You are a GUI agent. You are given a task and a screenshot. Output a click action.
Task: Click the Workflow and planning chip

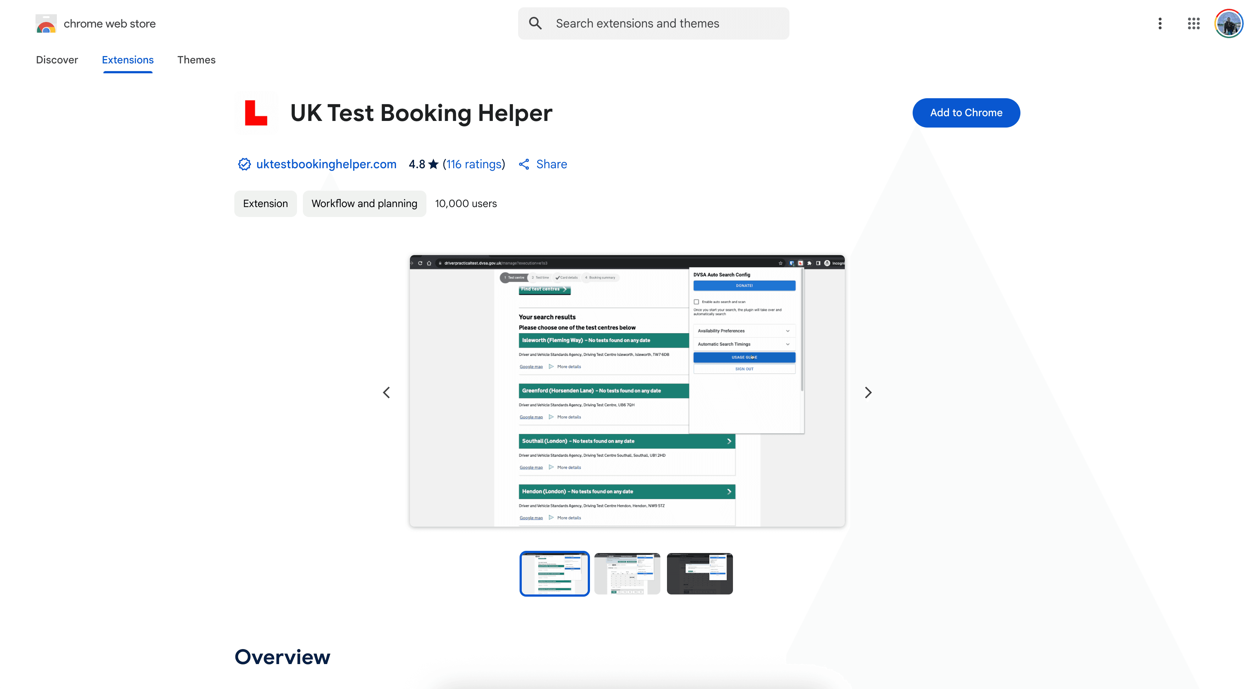click(x=364, y=203)
